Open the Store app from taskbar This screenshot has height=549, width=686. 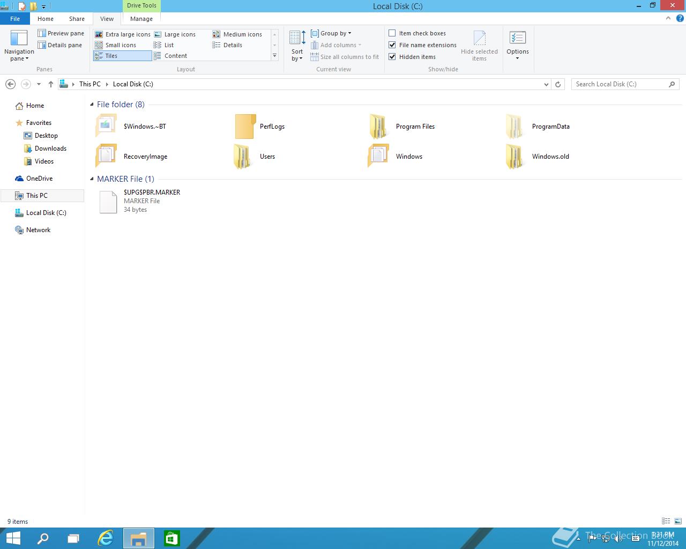[171, 538]
